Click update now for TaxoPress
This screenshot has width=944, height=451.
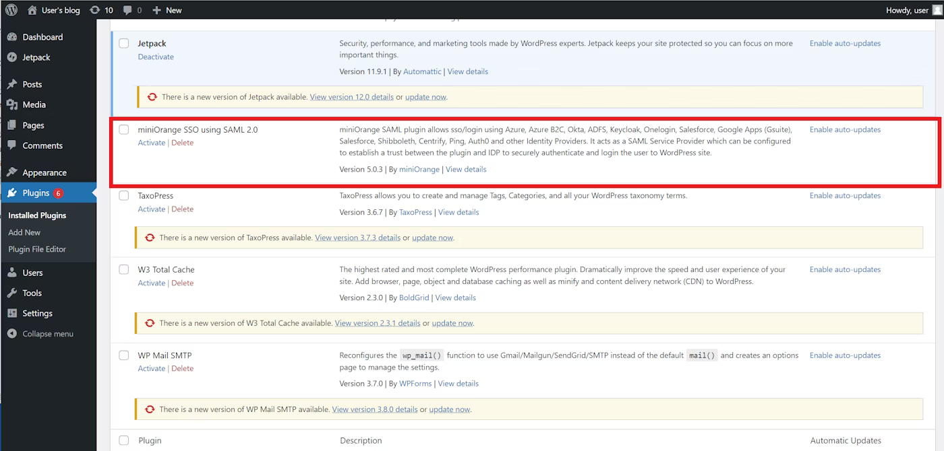pyautogui.click(x=432, y=238)
